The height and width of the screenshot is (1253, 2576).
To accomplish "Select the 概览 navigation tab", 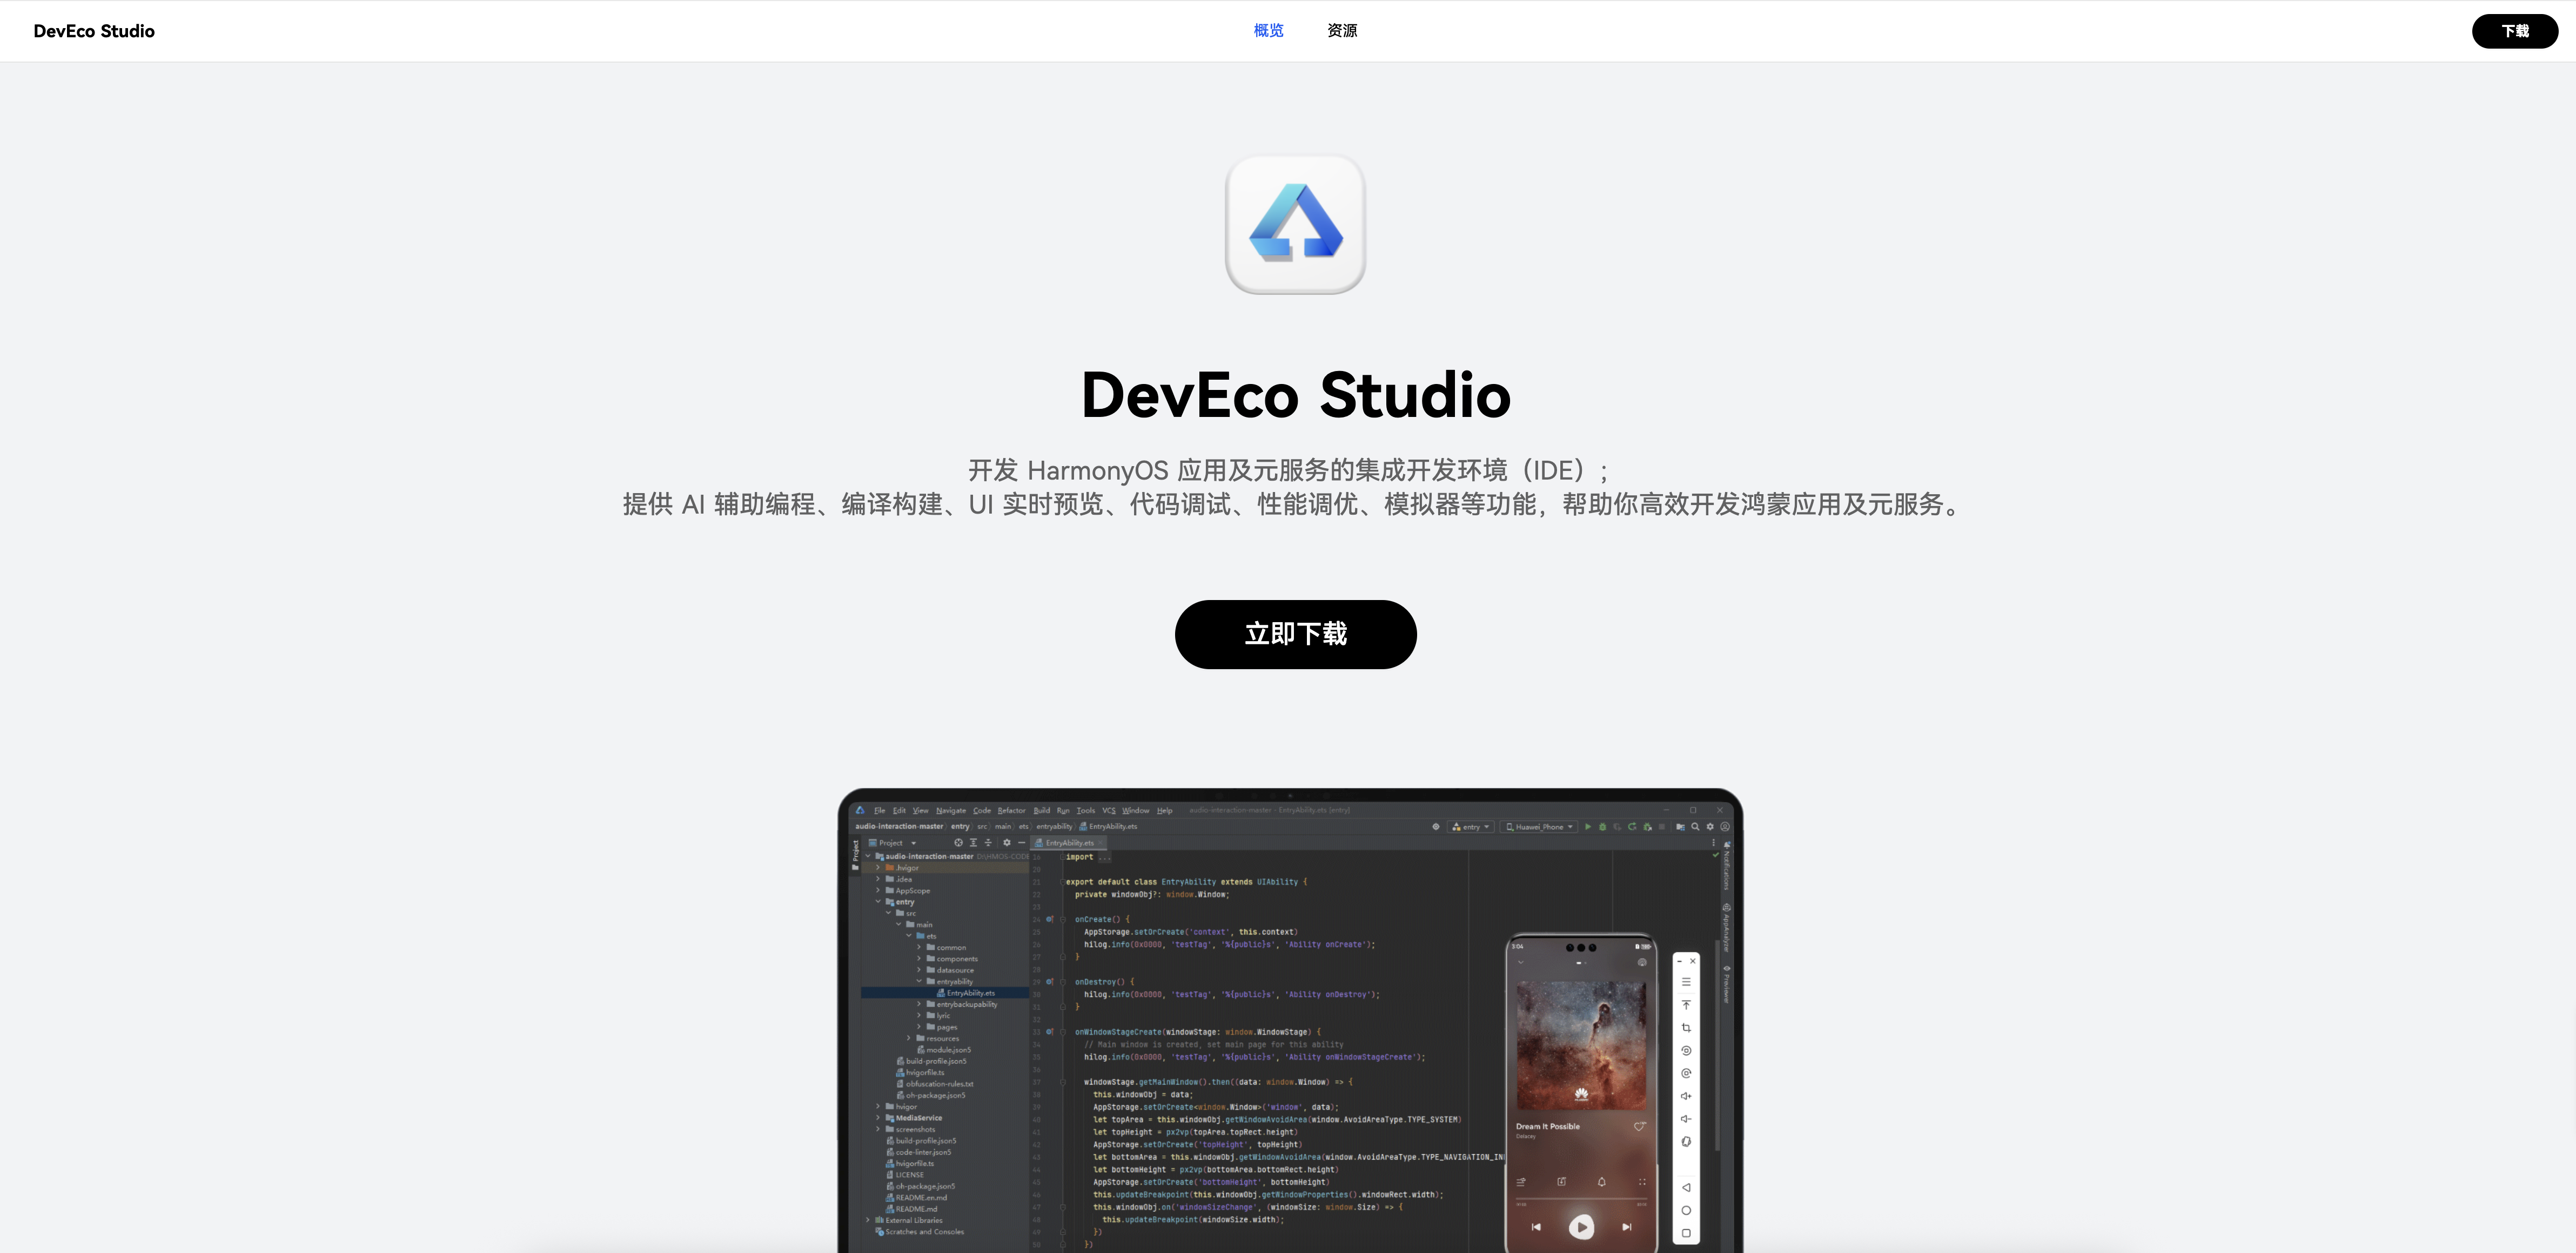I will tap(1268, 31).
